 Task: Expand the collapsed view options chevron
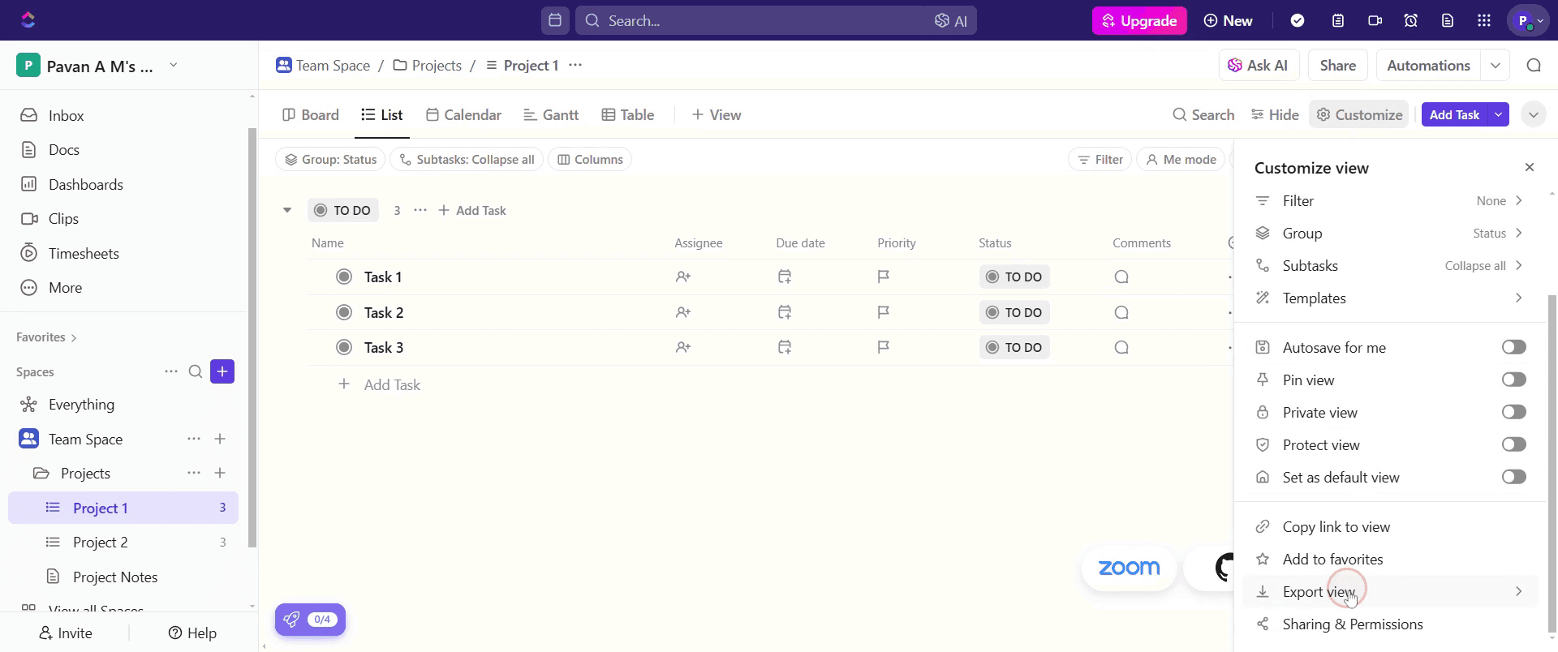[1534, 114]
